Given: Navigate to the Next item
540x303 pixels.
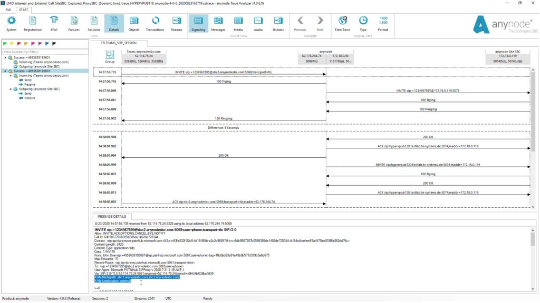Looking at the screenshot, I should [x=320, y=24].
